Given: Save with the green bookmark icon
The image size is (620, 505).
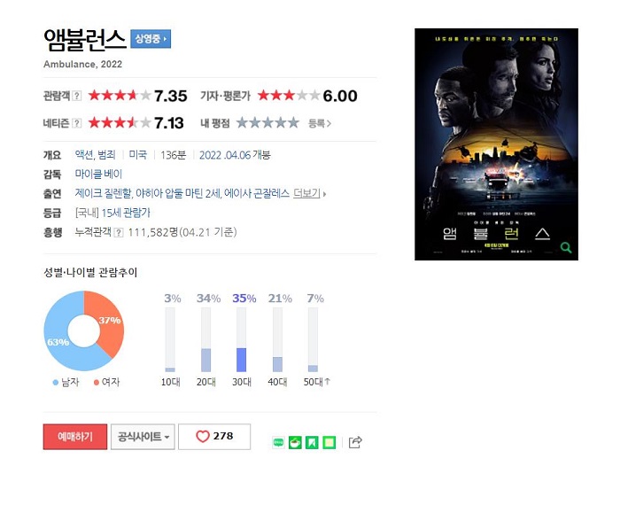Looking at the screenshot, I should tap(313, 442).
